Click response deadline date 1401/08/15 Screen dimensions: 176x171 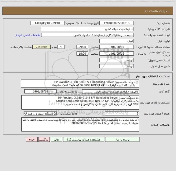tap(116, 47)
